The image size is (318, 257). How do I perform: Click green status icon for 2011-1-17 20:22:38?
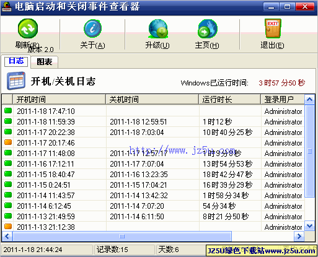[x=8, y=132]
